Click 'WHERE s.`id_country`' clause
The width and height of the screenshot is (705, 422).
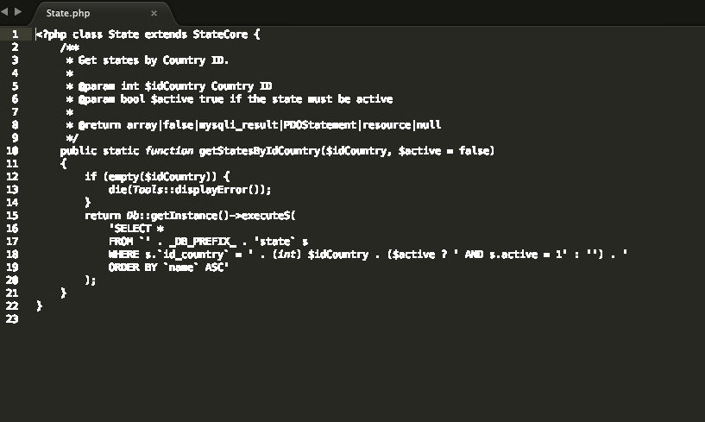click(168, 255)
